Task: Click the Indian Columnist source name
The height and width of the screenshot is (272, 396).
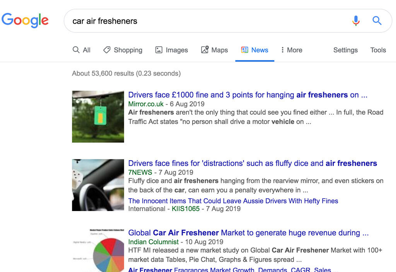Action: (x=153, y=242)
